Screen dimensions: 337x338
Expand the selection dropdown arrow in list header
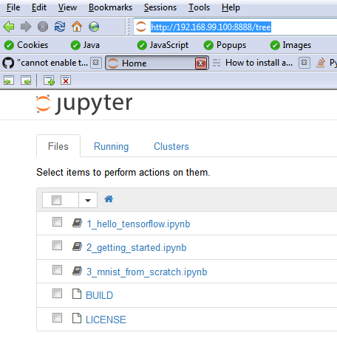pos(88,200)
